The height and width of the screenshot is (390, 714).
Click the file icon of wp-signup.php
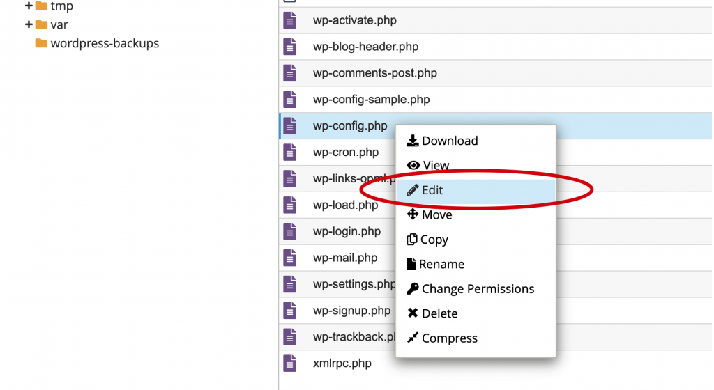289,311
